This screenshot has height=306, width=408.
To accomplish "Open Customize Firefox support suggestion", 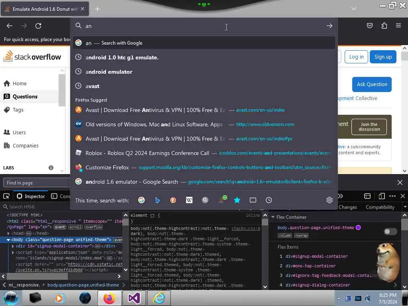I will [204, 167].
